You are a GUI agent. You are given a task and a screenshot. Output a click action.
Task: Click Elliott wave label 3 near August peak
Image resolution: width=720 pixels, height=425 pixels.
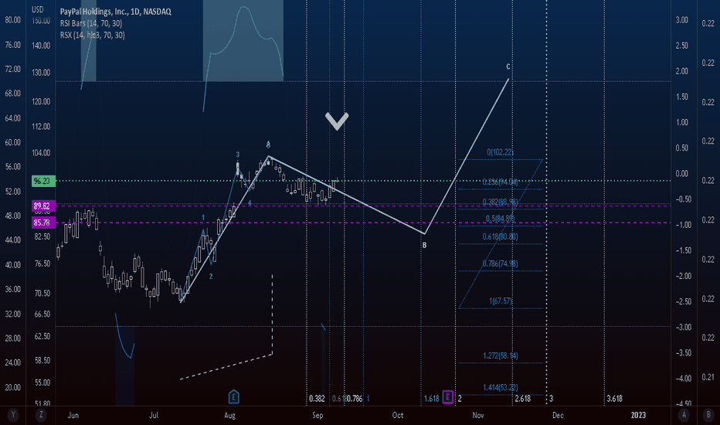coord(237,155)
